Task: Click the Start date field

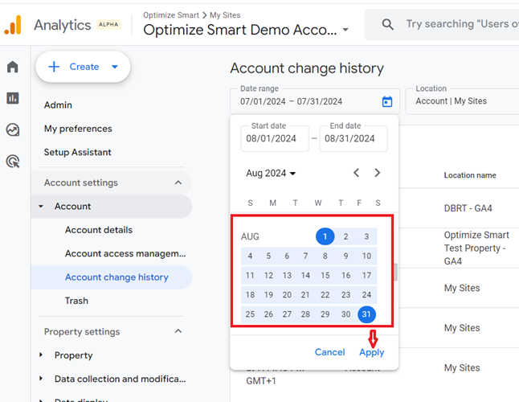Action: point(275,138)
